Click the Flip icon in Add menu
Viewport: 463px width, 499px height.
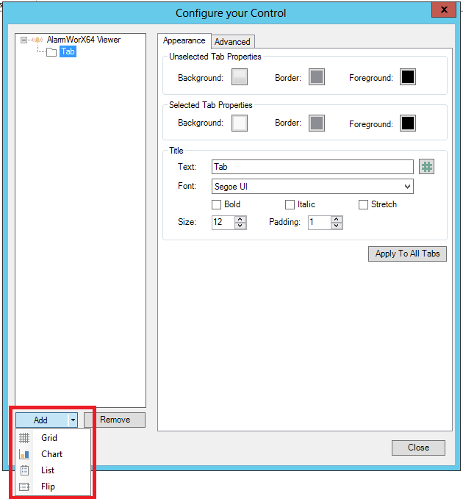click(24, 487)
